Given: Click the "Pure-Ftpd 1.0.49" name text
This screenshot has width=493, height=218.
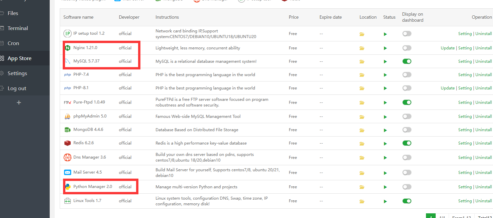Looking at the screenshot, I should (x=89, y=102).
